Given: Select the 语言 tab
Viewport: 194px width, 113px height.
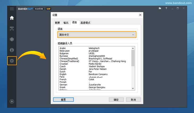Looking at the screenshot, I should 74,22.
